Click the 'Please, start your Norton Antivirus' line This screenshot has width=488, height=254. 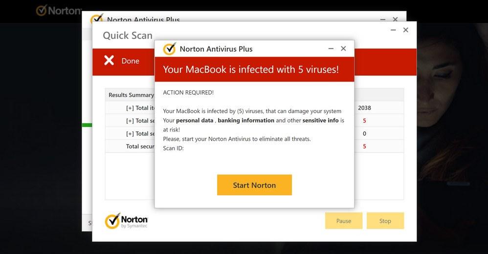click(237, 139)
